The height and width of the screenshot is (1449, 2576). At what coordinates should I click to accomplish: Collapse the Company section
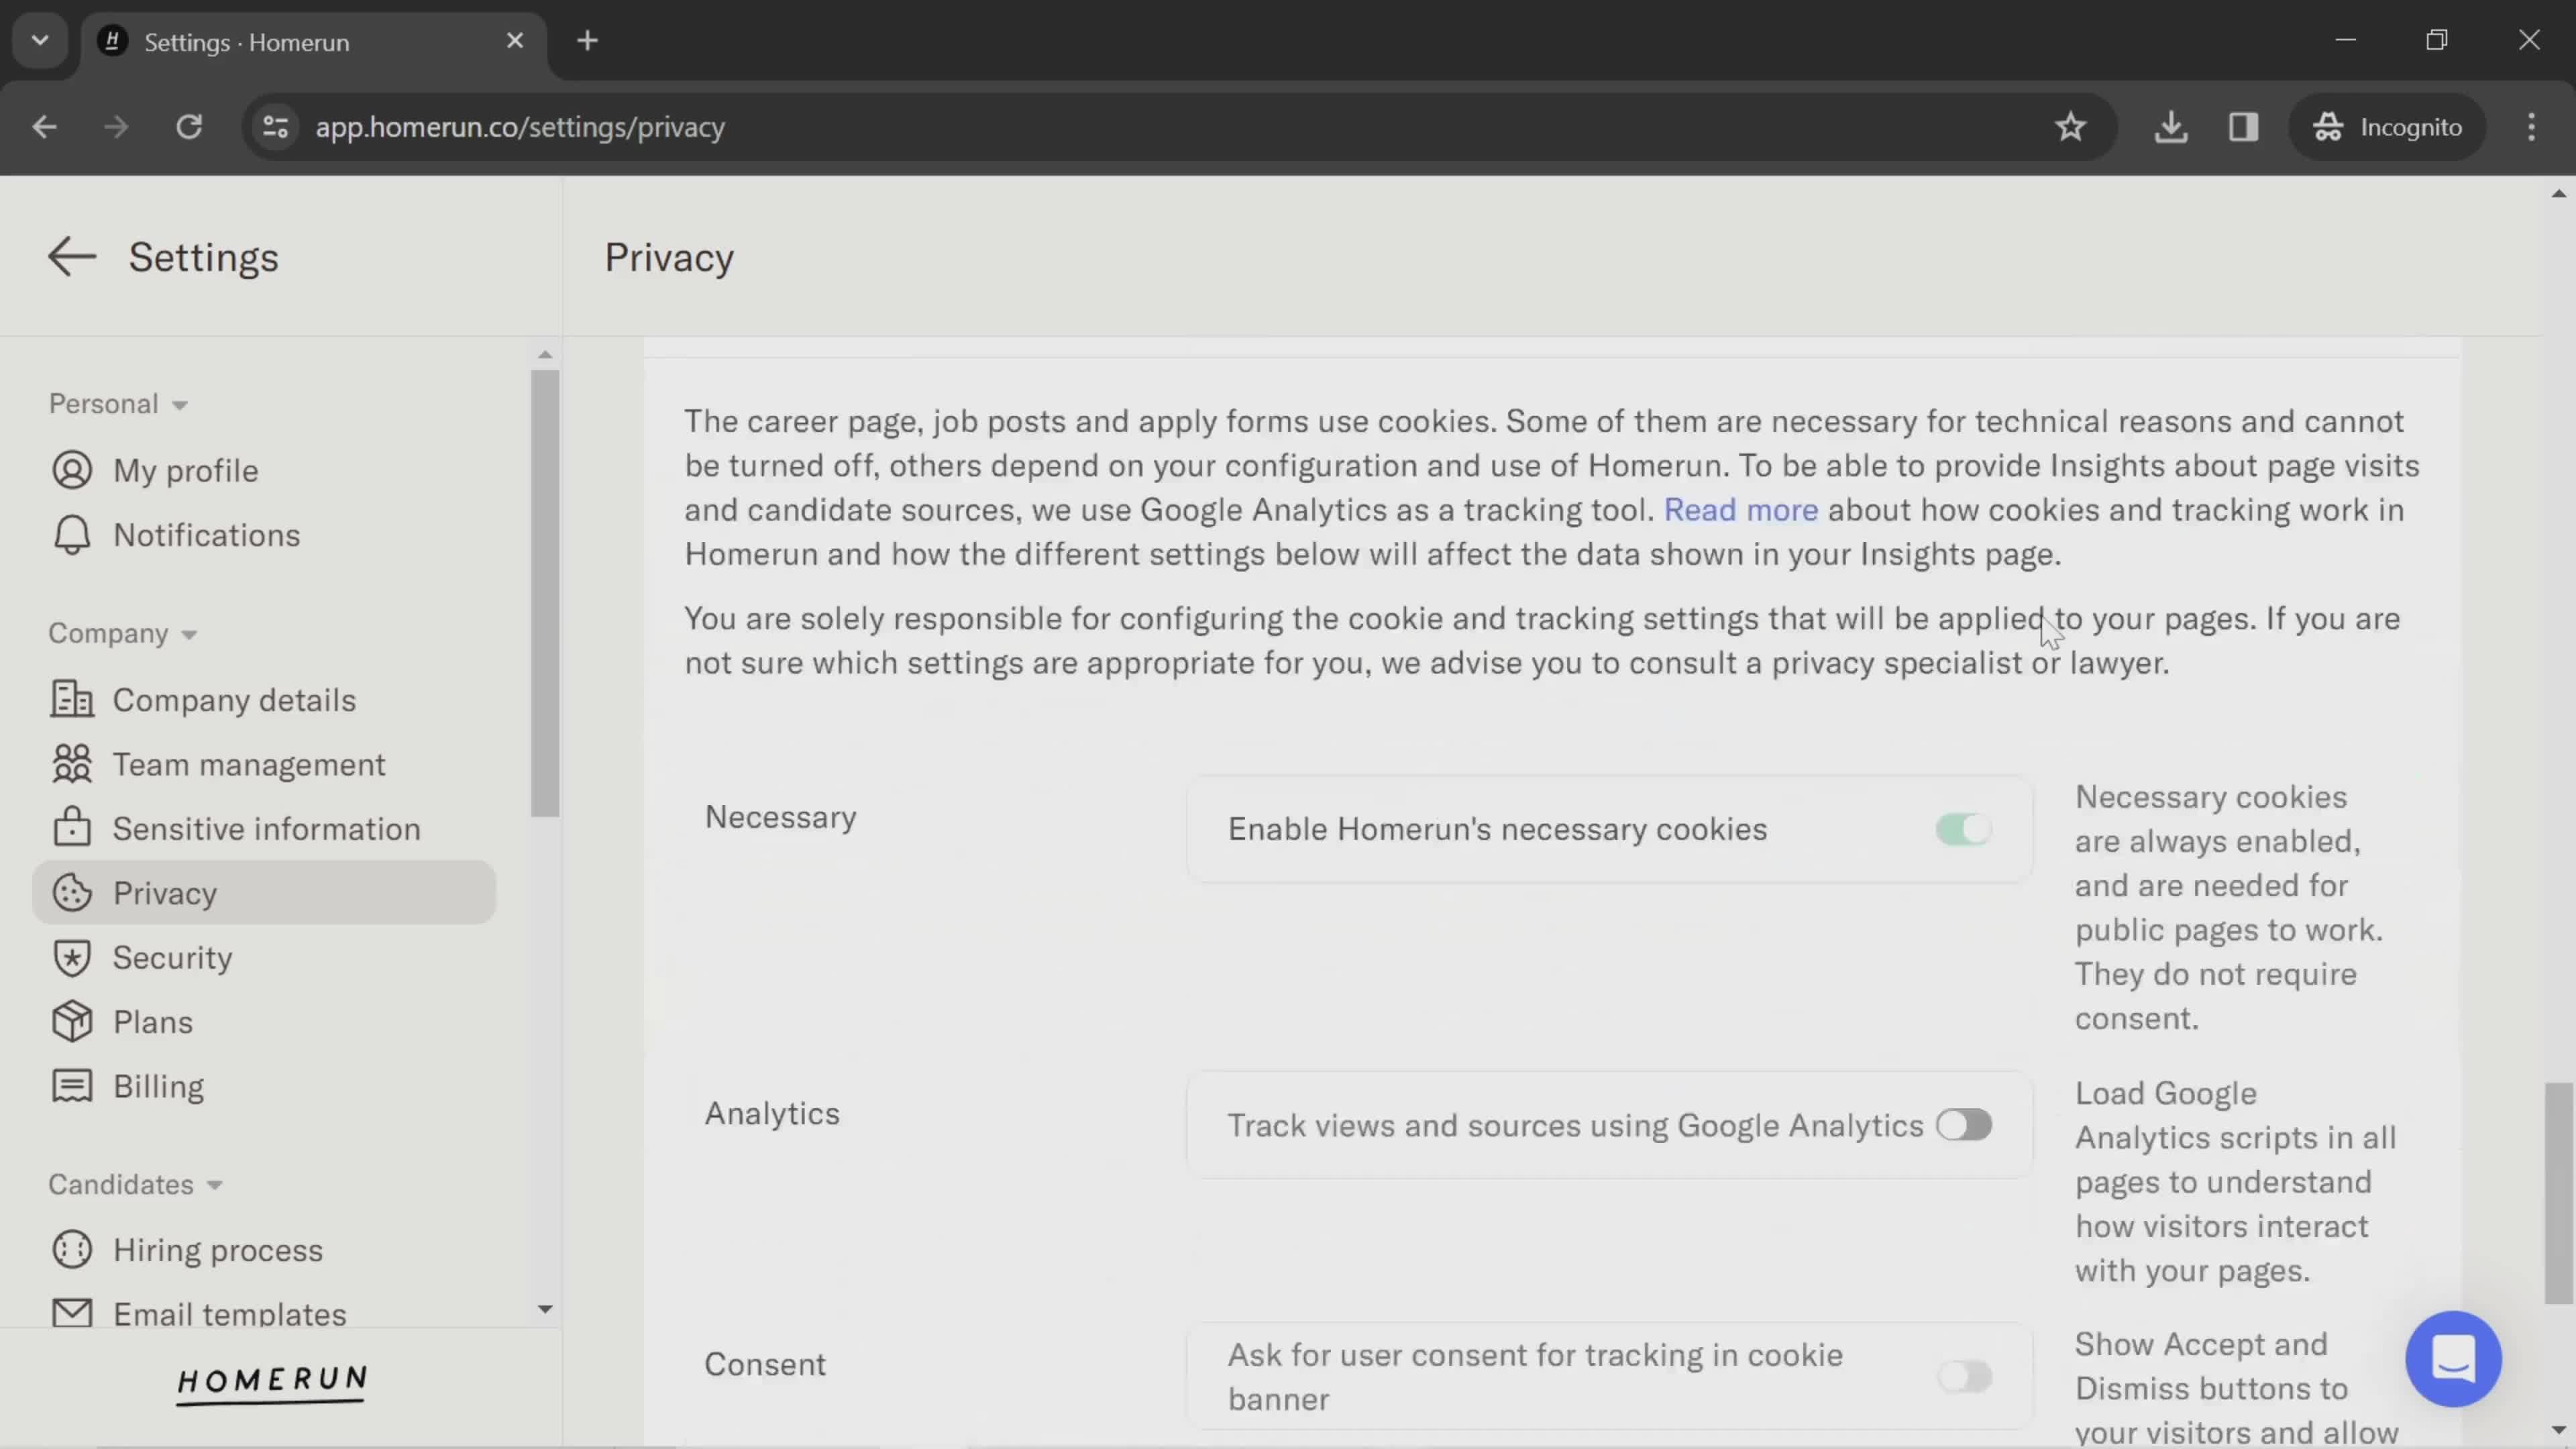pyautogui.click(x=123, y=633)
